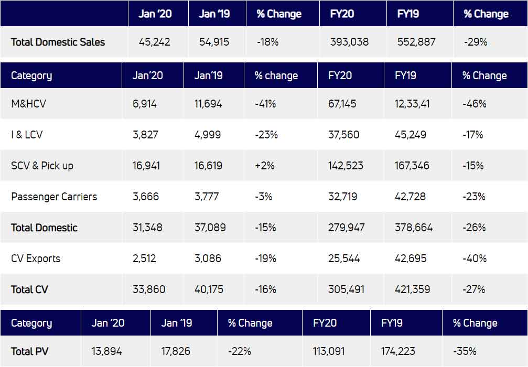Image resolution: width=528 pixels, height=367 pixels.
Task: Select the 552,887 FY19 domestic sales value
Action: [x=416, y=42]
